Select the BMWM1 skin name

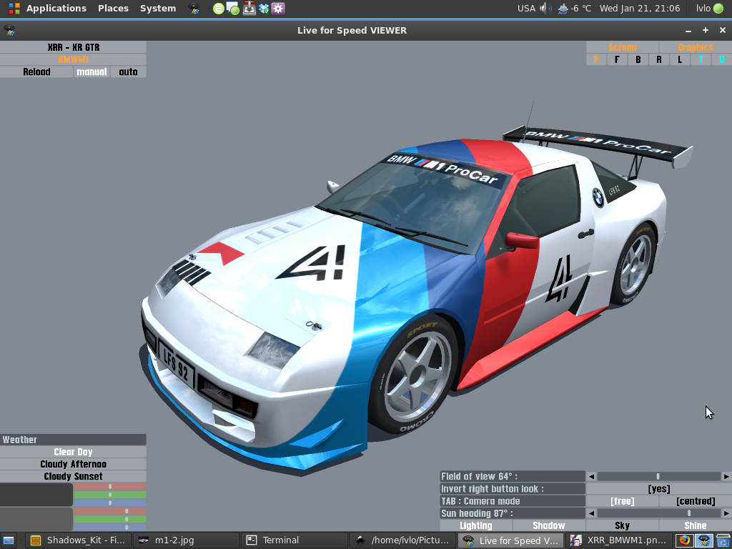coord(74,59)
